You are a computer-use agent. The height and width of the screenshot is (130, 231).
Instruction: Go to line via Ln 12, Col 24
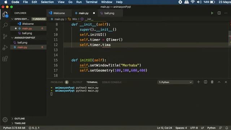tap(165, 128)
